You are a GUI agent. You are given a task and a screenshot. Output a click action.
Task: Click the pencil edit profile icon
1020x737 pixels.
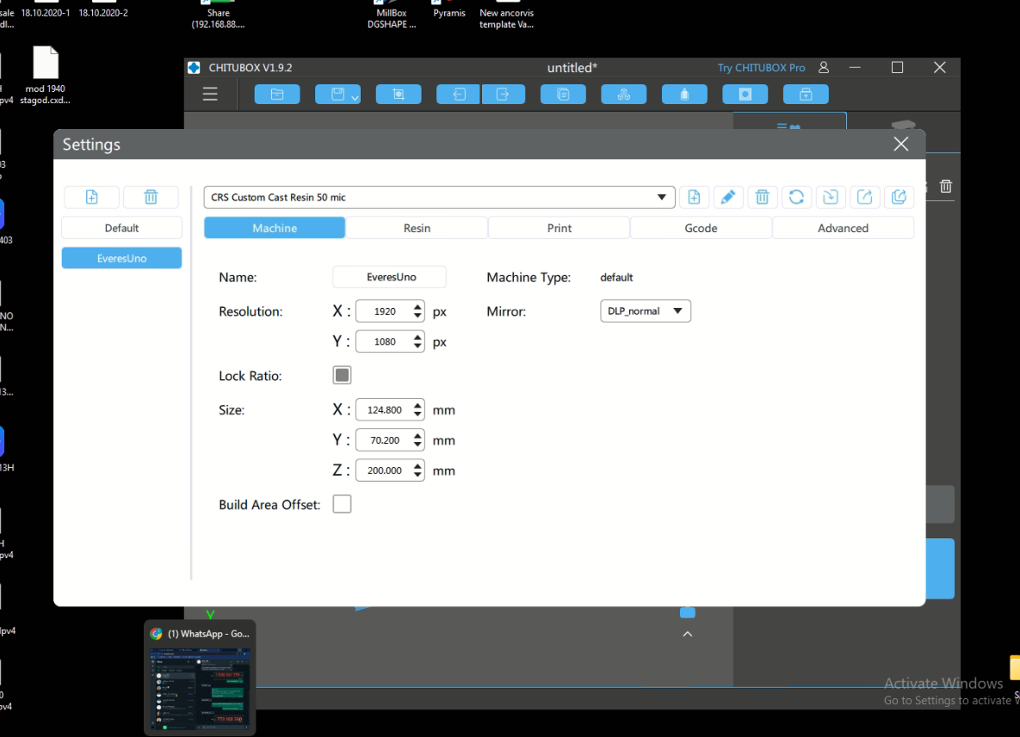tap(727, 198)
